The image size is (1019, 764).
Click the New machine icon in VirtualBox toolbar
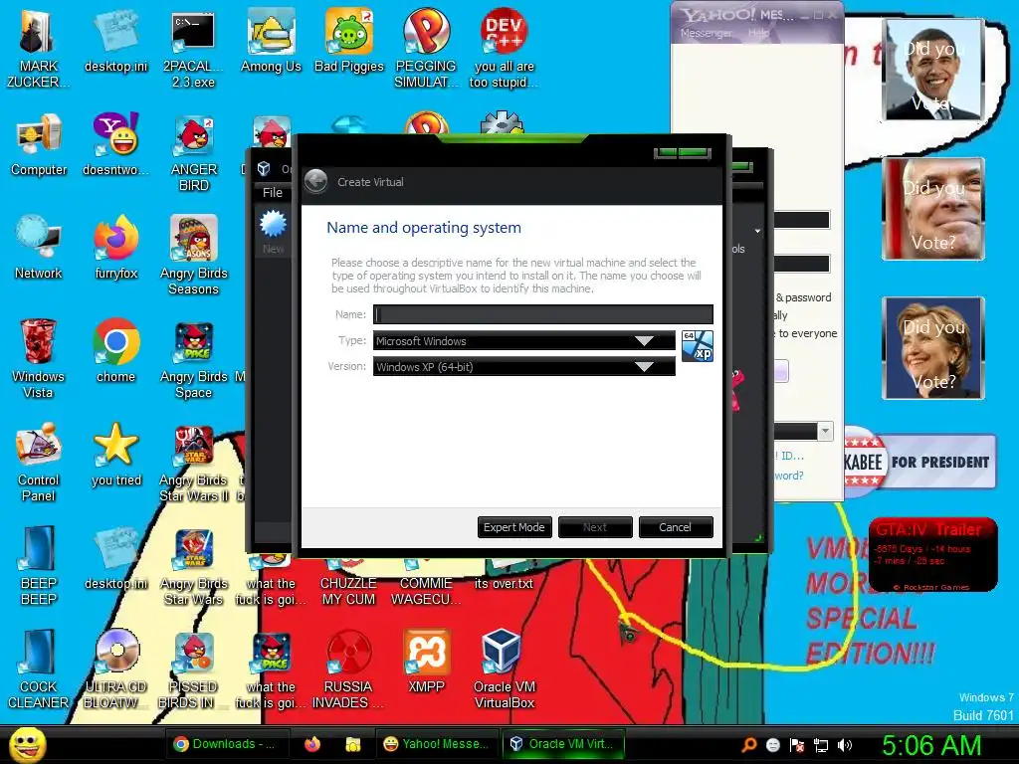coord(273,231)
